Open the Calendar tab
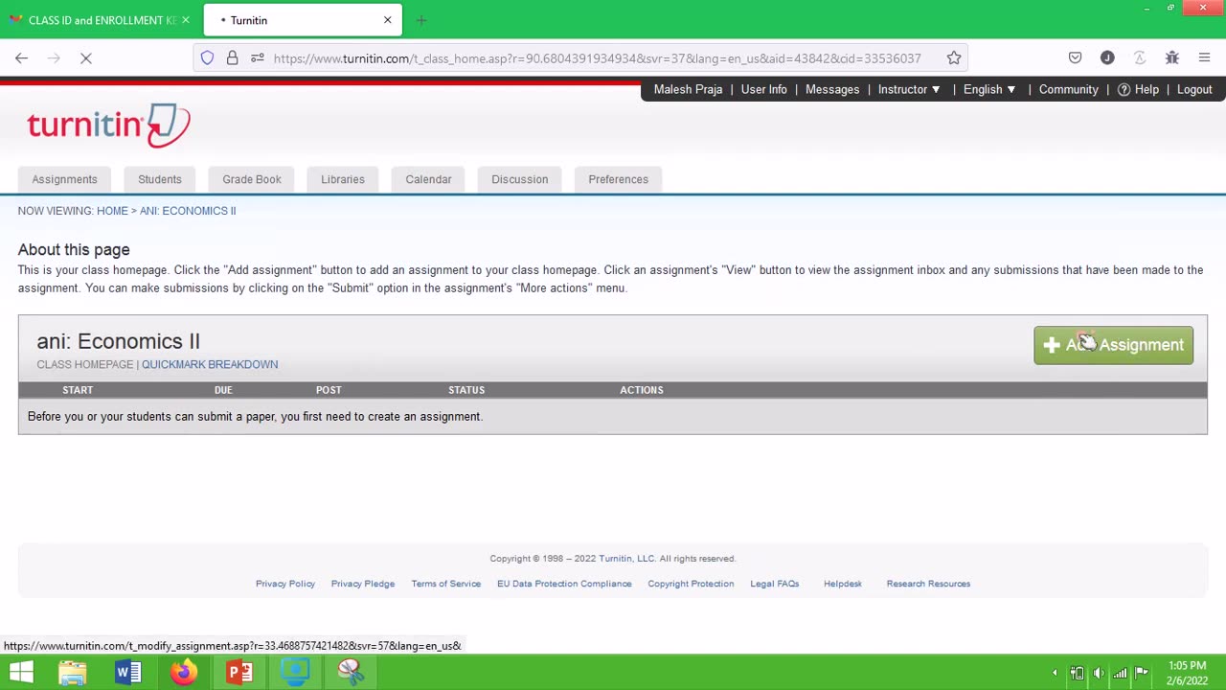The height and width of the screenshot is (690, 1226). [428, 179]
